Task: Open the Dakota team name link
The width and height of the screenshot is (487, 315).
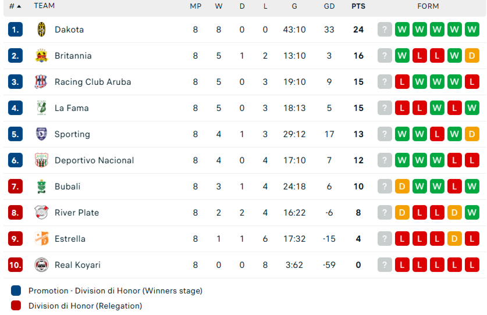Action: tap(69, 30)
